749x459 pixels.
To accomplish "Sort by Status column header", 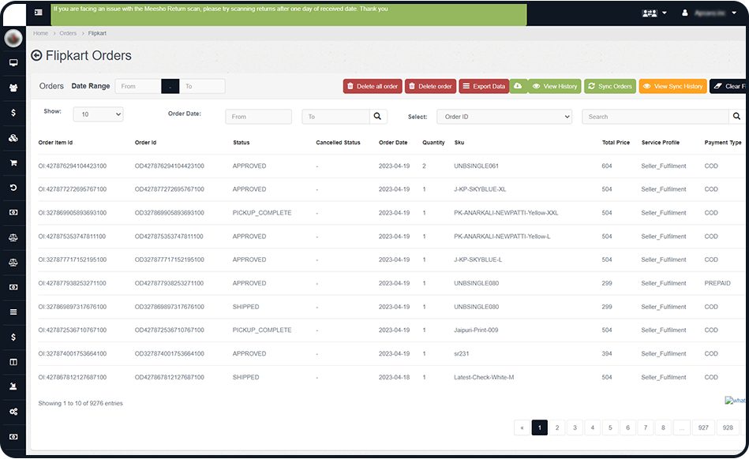I will (242, 143).
